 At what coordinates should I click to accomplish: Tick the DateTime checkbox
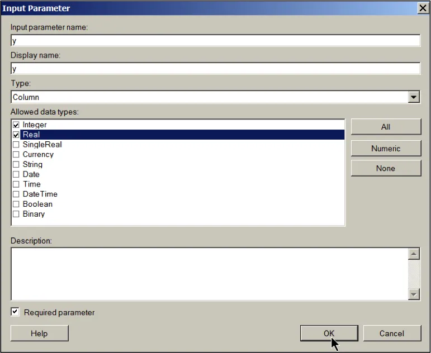click(16, 194)
